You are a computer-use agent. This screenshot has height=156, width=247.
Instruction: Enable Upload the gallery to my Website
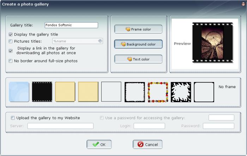point(13,118)
